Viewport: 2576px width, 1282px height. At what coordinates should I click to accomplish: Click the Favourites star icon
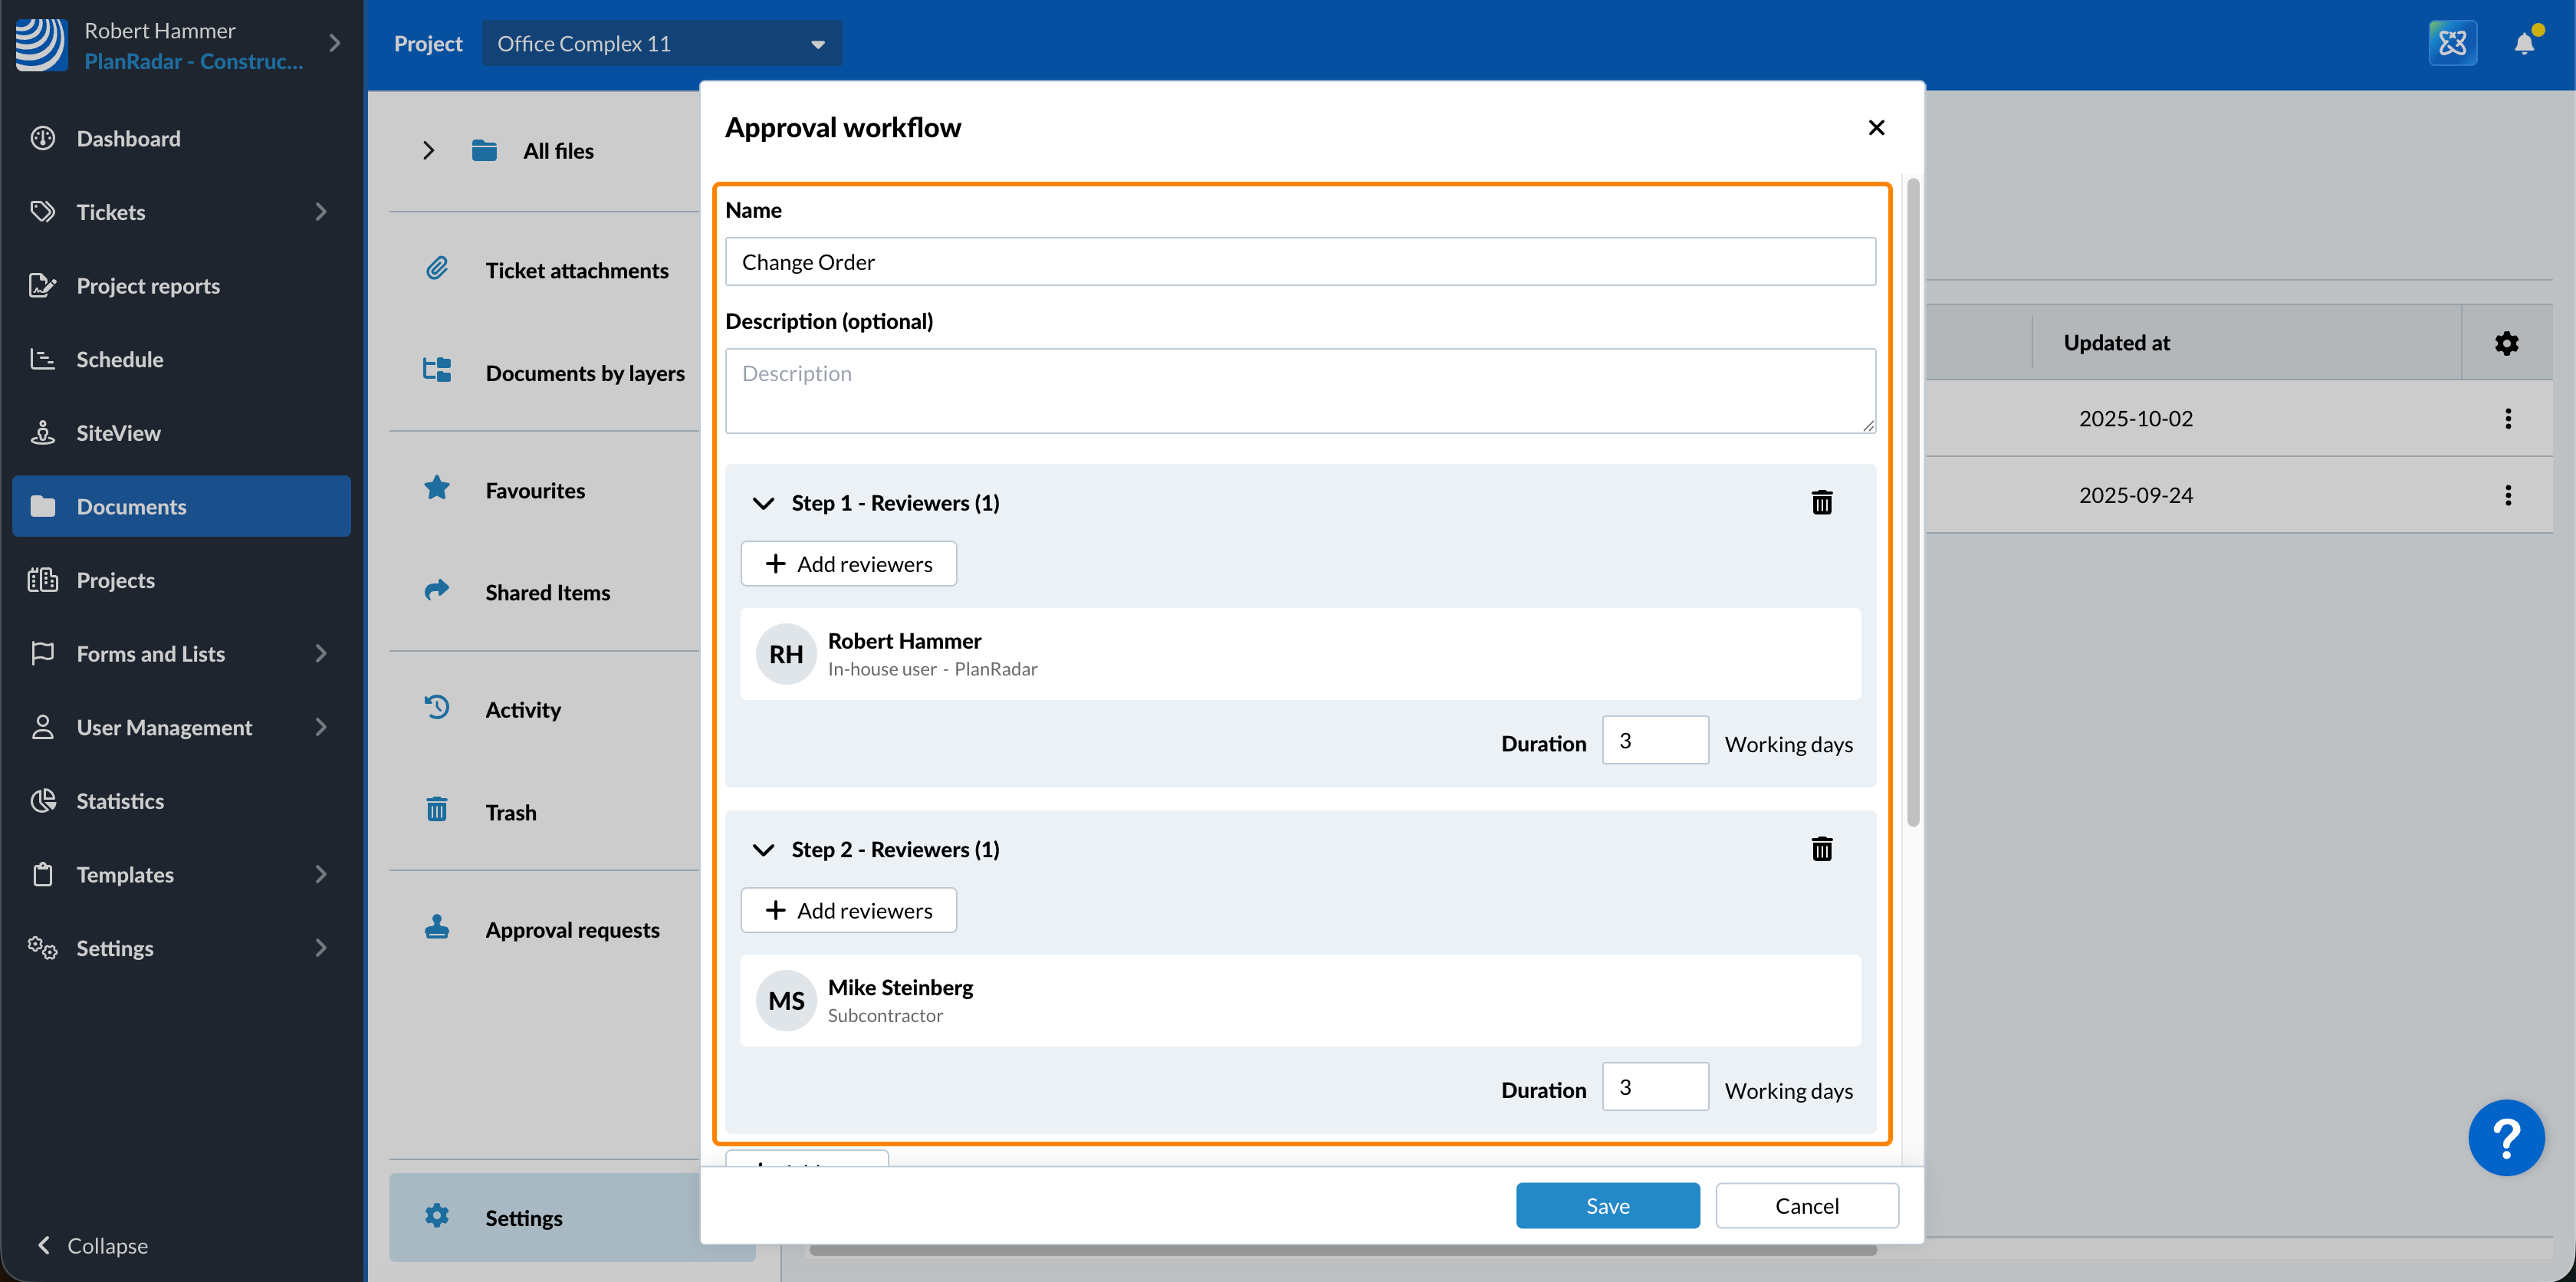(x=437, y=489)
